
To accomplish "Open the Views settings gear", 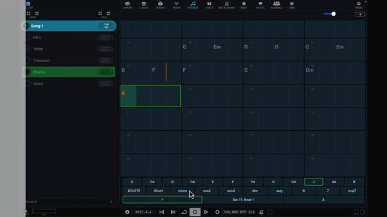I will point(359,5).
